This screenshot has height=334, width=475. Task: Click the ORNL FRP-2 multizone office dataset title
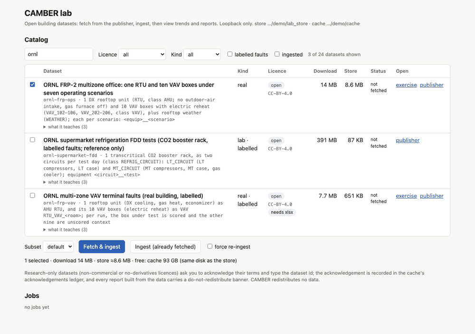tap(129, 89)
